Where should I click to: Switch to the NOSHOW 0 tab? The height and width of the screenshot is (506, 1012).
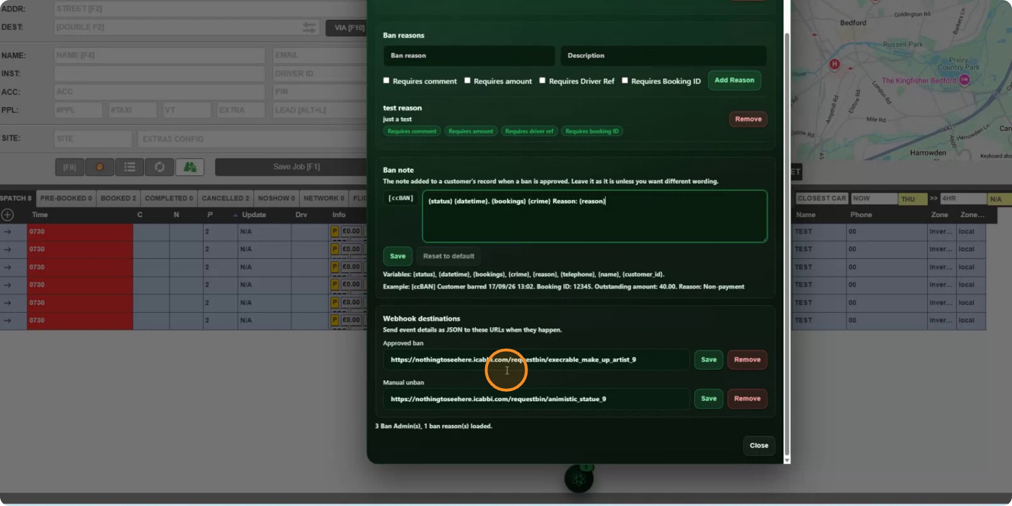[x=276, y=199]
